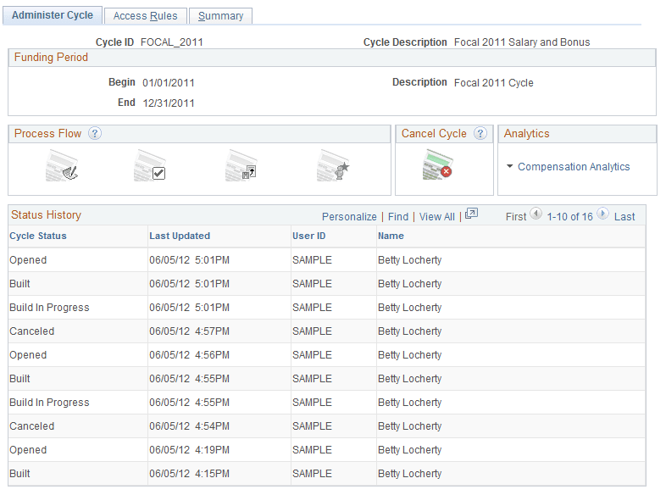The height and width of the screenshot is (495, 666).
Task: Click the '06/05/12 4:15PM' timestamp
Action: click(x=189, y=474)
